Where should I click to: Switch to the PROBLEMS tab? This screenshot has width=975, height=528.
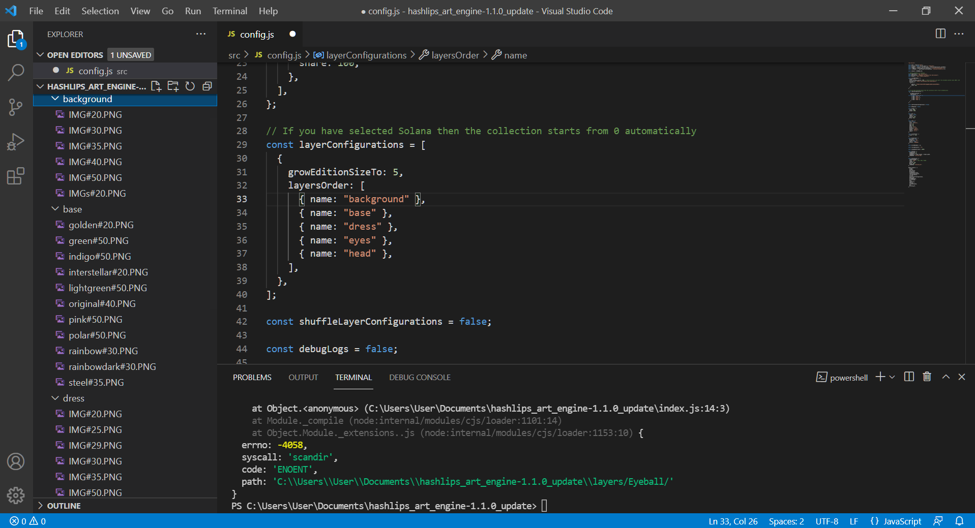point(251,377)
